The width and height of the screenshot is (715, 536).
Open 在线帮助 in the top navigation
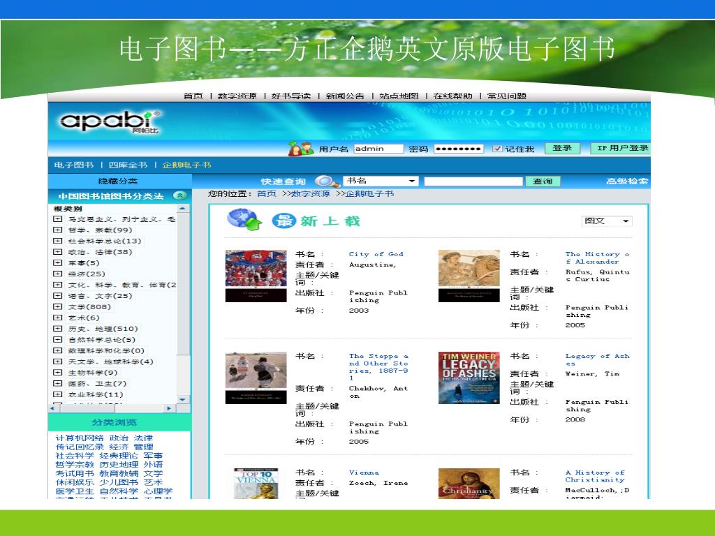pyautogui.click(x=452, y=96)
